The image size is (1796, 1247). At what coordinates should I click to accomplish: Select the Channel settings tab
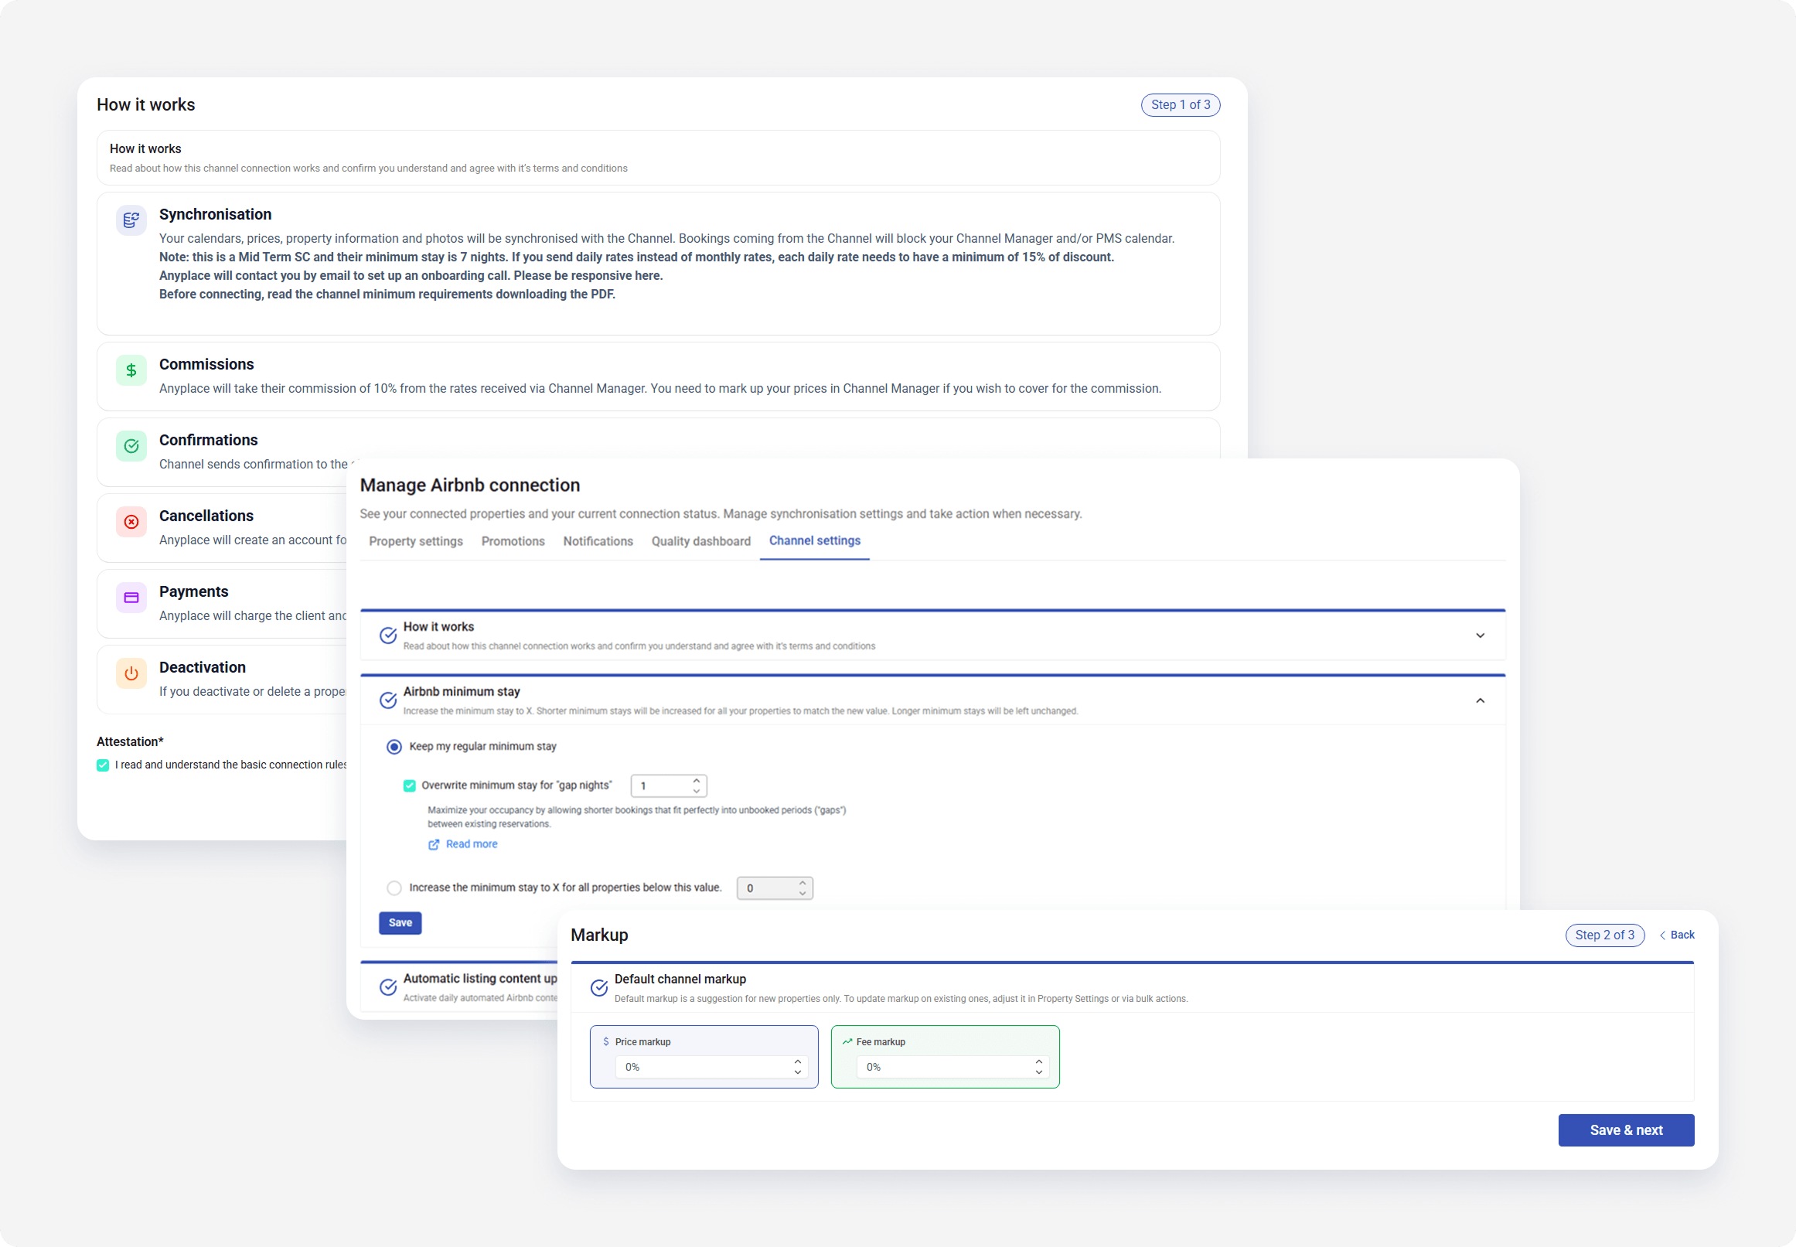[x=815, y=540]
